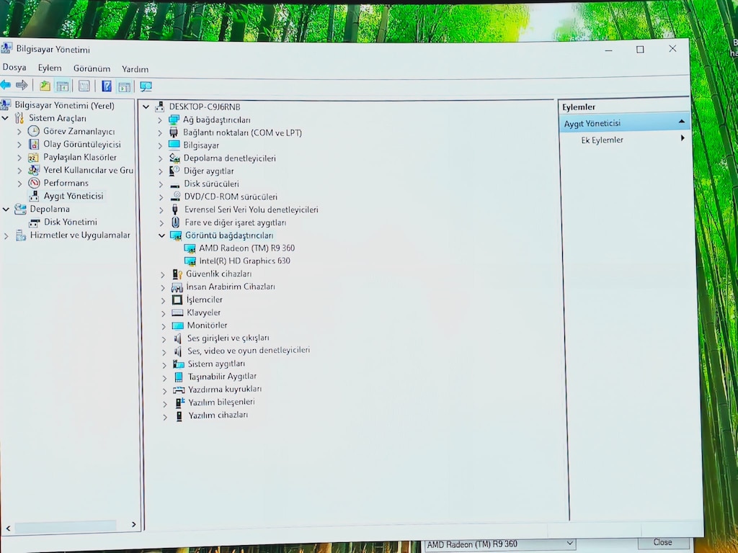Click the Scan for hardware changes monitor icon
The height and width of the screenshot is (553, 738).
pyautogui.click(x=146, y=86)
